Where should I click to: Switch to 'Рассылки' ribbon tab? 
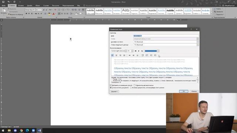tap(56, 6)
